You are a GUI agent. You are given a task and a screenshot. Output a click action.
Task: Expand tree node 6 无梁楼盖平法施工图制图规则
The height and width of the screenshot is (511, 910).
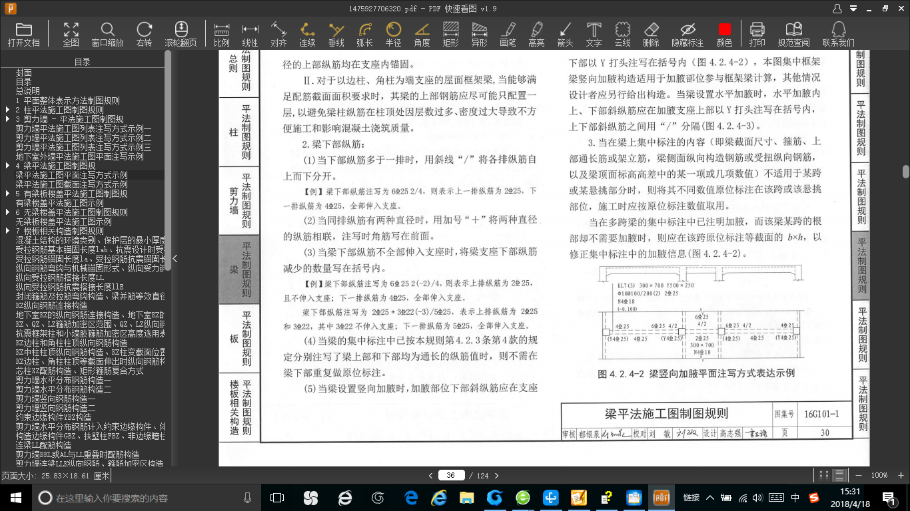pyautogui.click(x=7, y=212)
